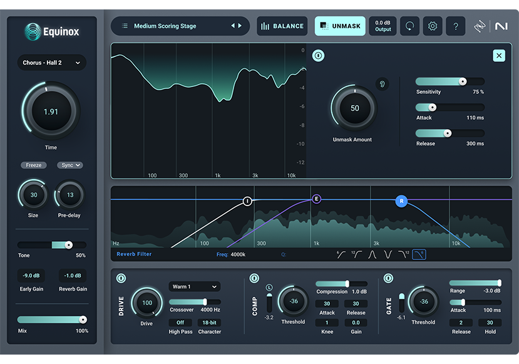This screenshot has height=364, width=519.
Task: Adjust the Sensitivity slider
Action: (x=450, y=81)
